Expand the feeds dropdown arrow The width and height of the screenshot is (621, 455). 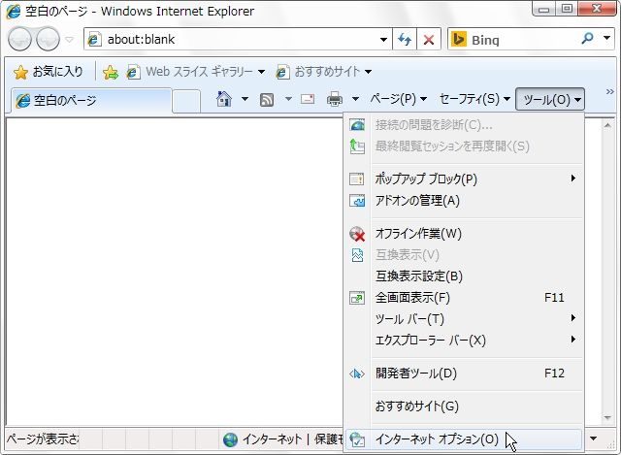pos(289,99)
